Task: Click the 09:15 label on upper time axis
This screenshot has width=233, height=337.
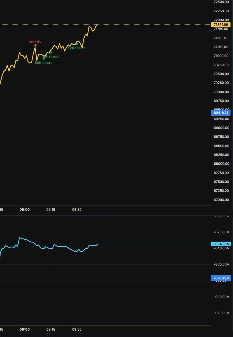Action: point(51,209)
